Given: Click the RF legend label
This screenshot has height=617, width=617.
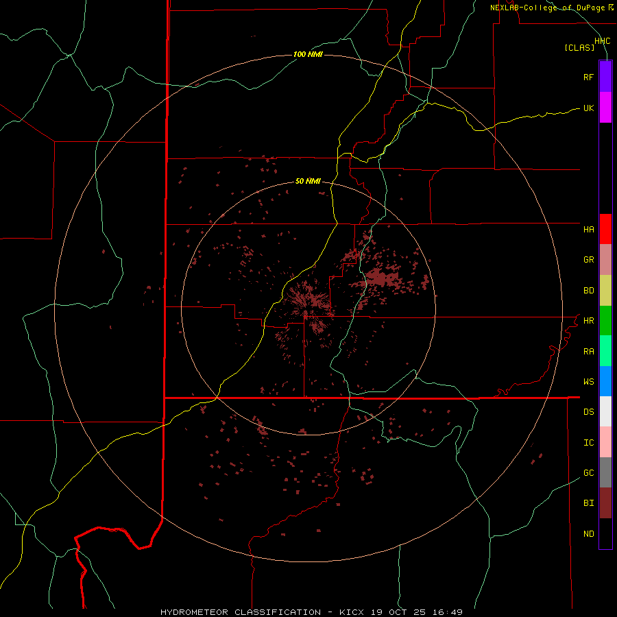Looking at the screenshot, I should coord(588,77).
